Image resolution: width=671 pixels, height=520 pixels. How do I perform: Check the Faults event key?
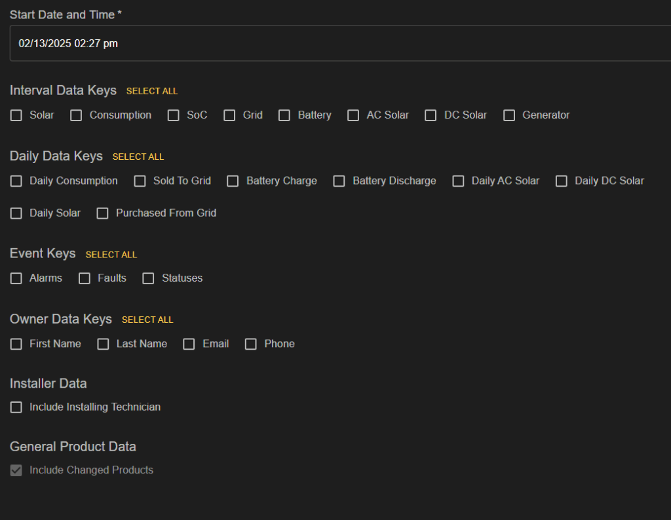(x=85, y=278)
